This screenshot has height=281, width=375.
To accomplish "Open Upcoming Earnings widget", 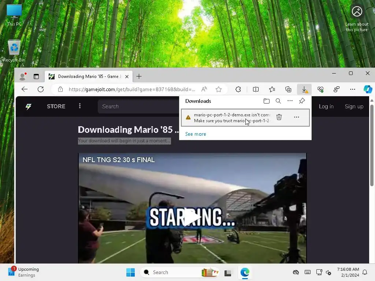I will pos(23,272).
